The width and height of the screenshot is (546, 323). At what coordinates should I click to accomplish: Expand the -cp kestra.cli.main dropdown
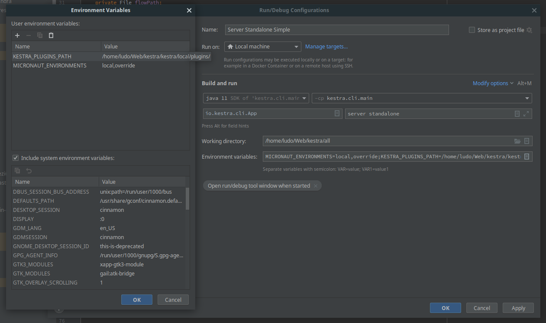(527, 98)
